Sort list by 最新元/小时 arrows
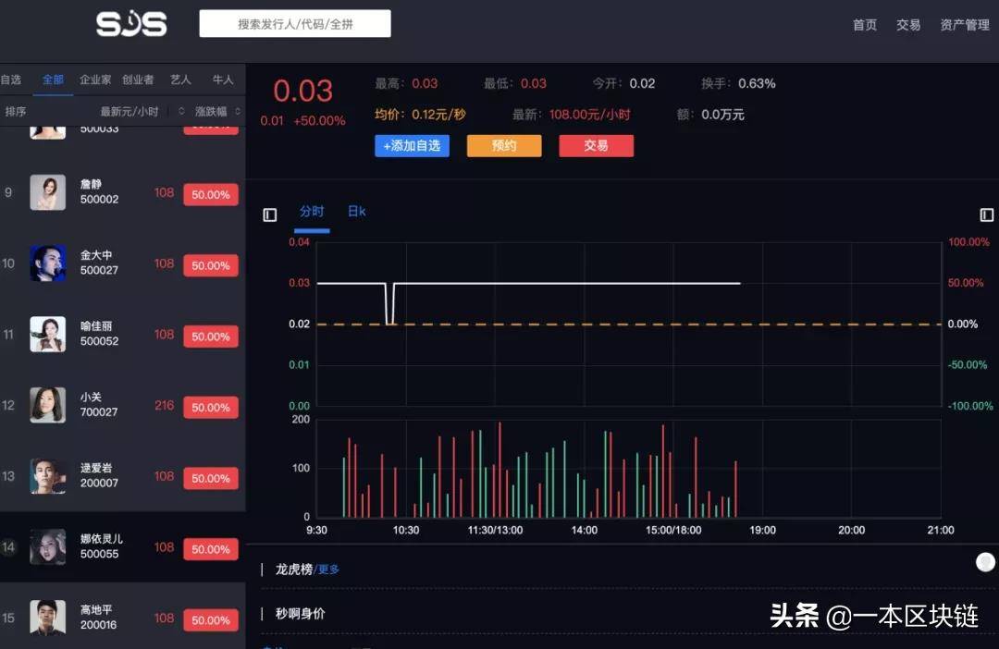The width and height of the screenshot is (999, 649). [180, 112]
